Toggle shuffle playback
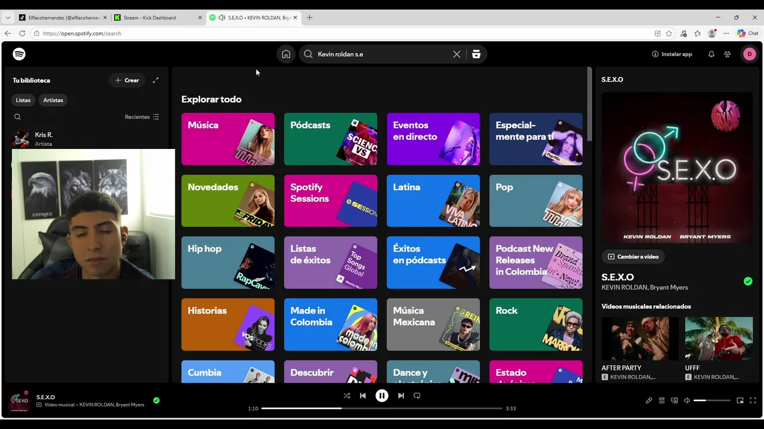The height and width of the screenshot is (429, 764). (x=347, y=396)
